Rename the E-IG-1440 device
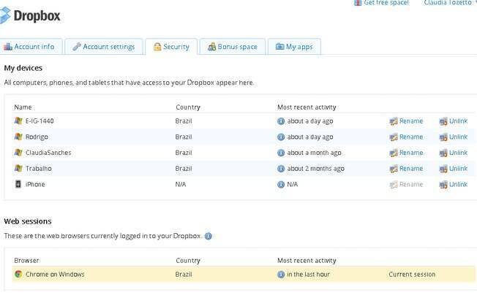The image size is (477, 298). pos(411,121)
